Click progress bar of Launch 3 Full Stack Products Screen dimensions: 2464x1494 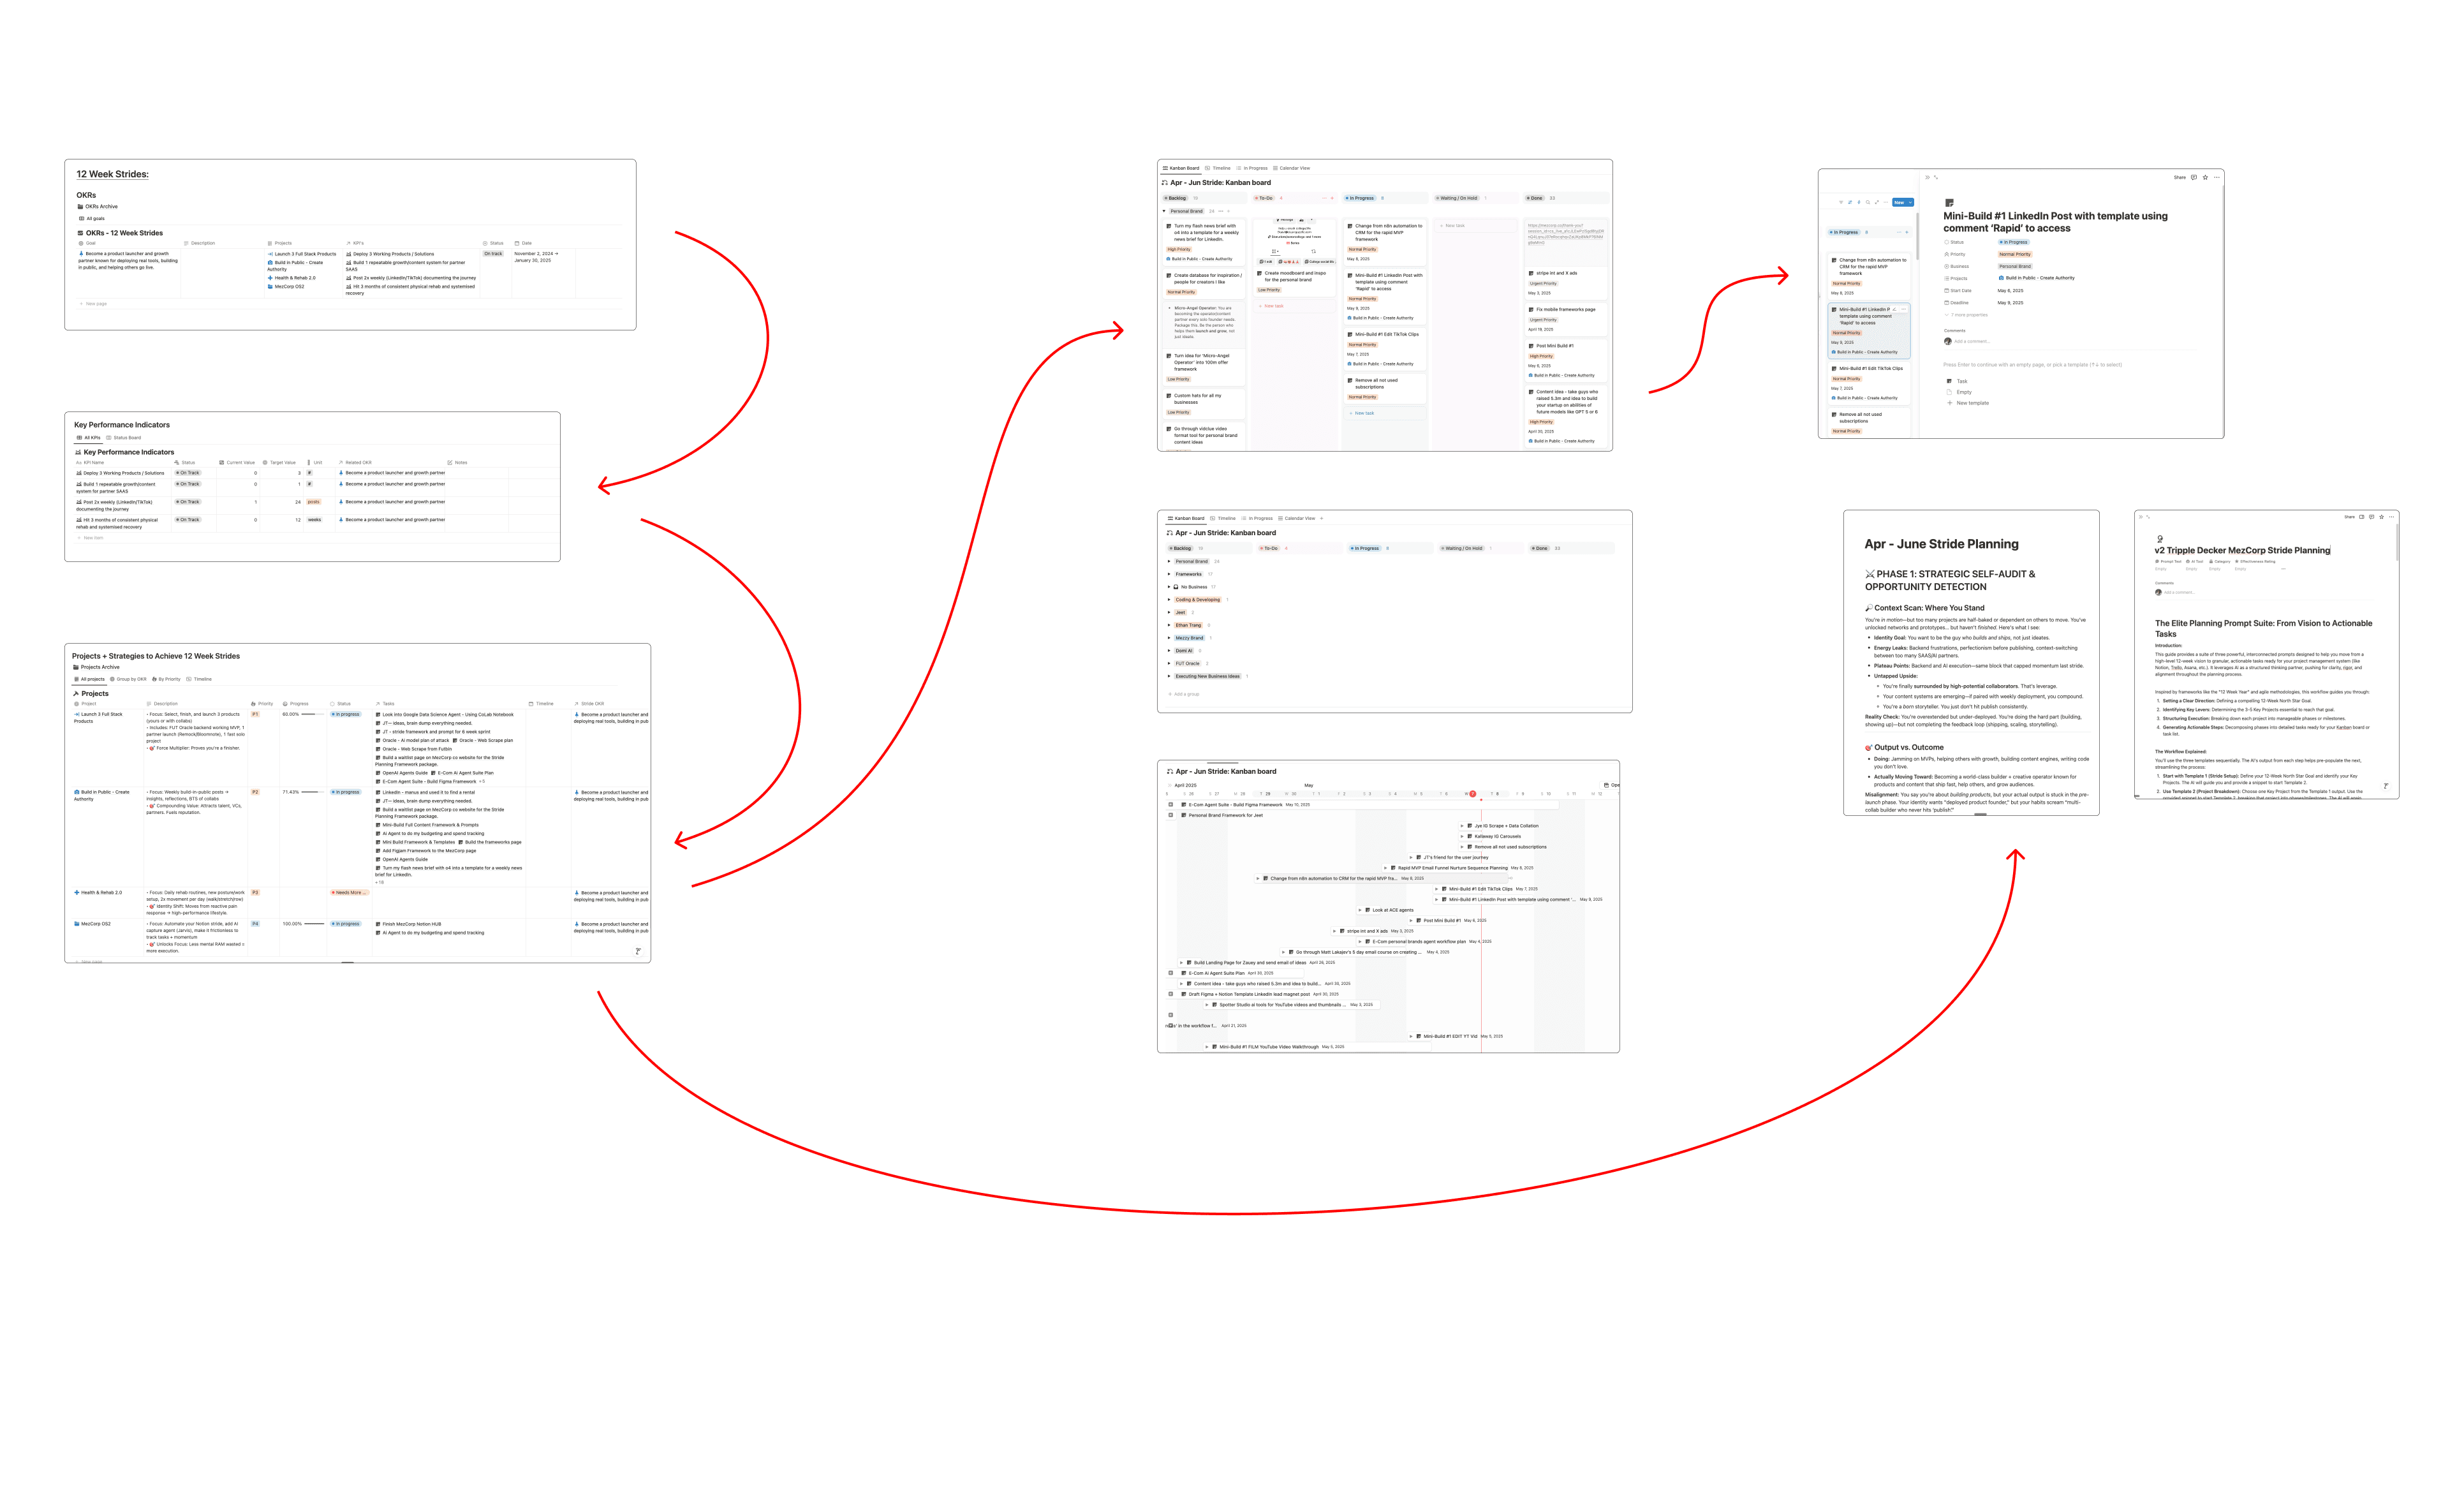coord(314,714)
